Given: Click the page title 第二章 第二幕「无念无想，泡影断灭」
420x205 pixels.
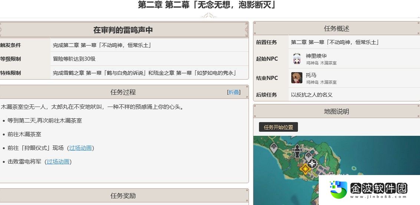Looking at the screenshot, I should (207, 5).
